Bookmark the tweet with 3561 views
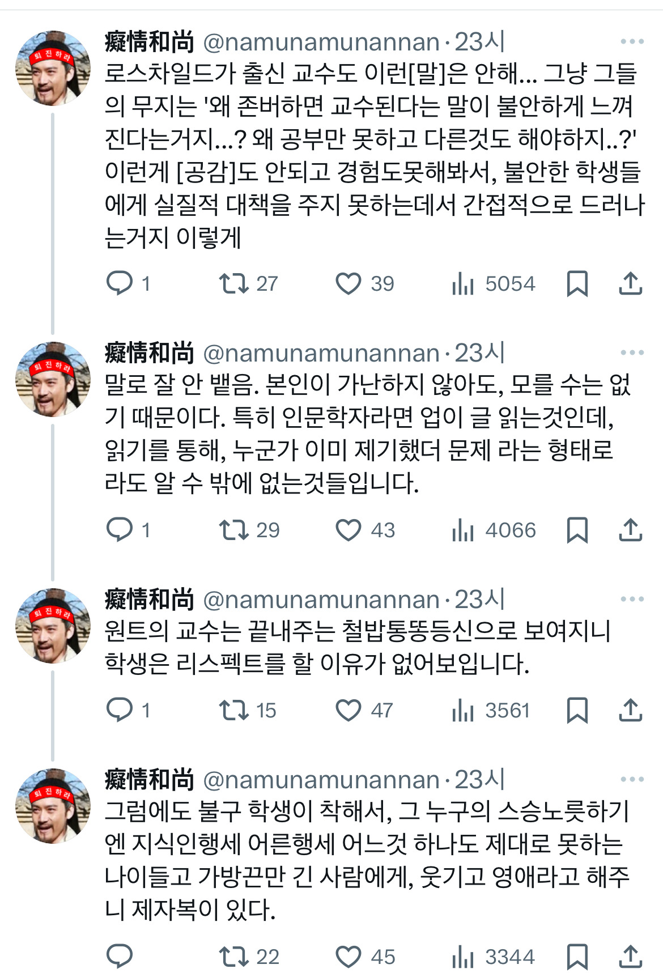 pyautogui.click(x=577, y=710)
